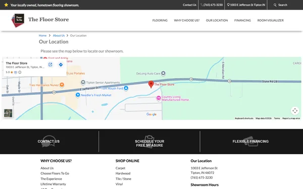Open Lifetime Warranty footer link
303x189 pixels.
point(53,184)
